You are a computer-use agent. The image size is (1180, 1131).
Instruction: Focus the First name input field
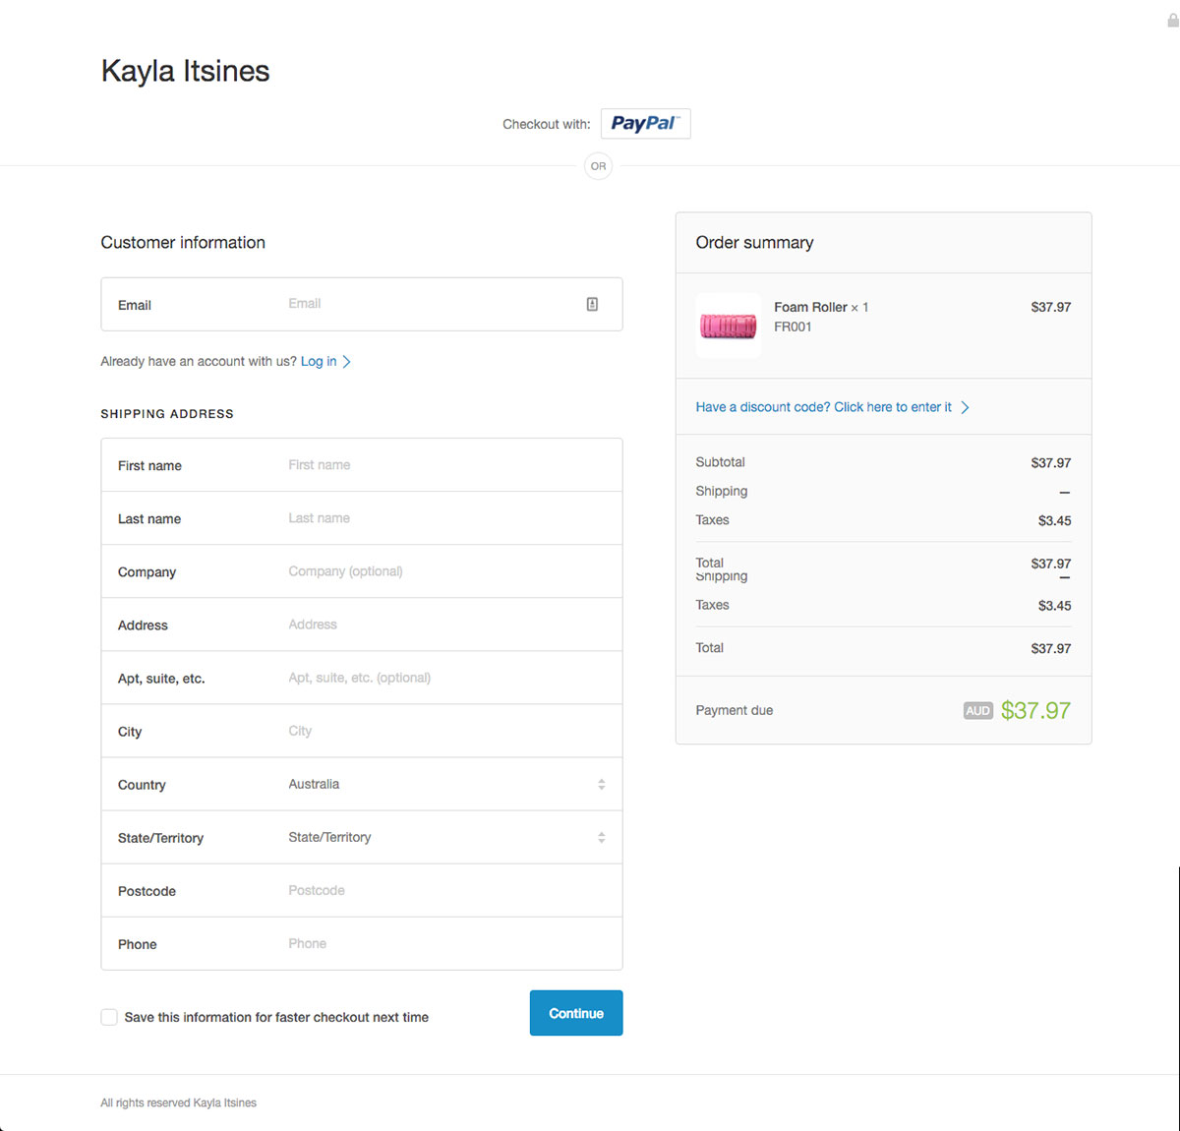click(362, 465)
